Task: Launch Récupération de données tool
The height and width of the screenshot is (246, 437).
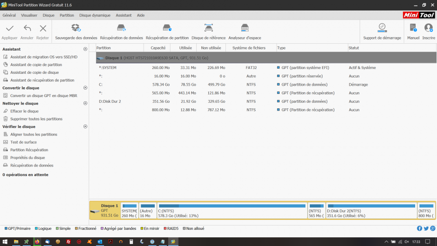Action: (121, 28)
